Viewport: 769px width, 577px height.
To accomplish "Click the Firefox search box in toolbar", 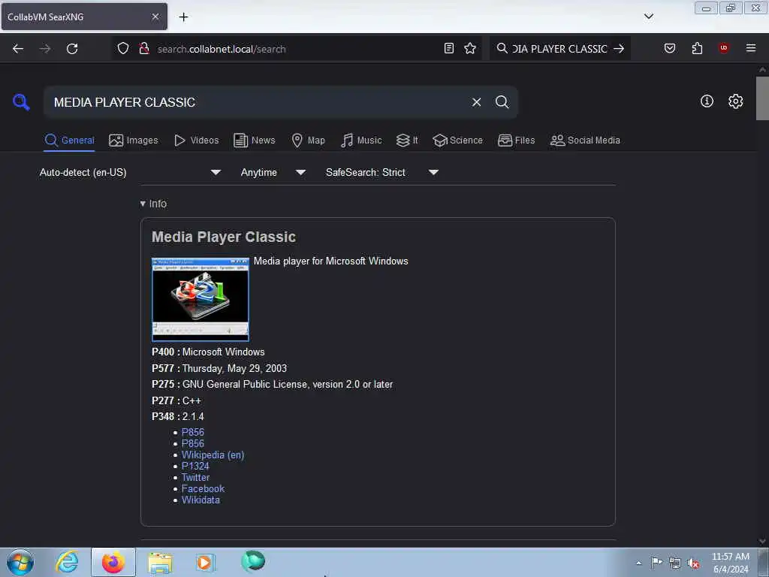I will click(559, 49).
